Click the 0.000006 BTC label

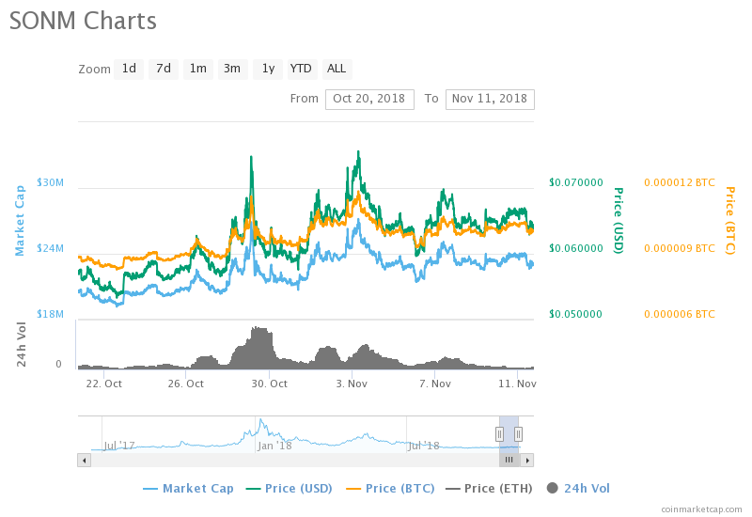(x=679, y=314)
